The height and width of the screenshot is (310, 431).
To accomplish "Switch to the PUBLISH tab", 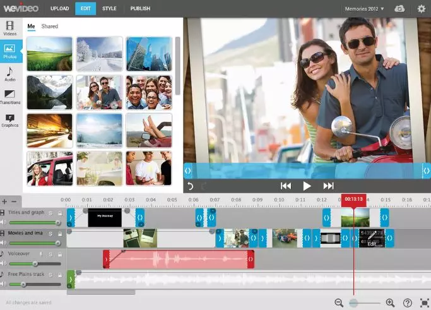I will pyautogui.click(x=140, y=9).
